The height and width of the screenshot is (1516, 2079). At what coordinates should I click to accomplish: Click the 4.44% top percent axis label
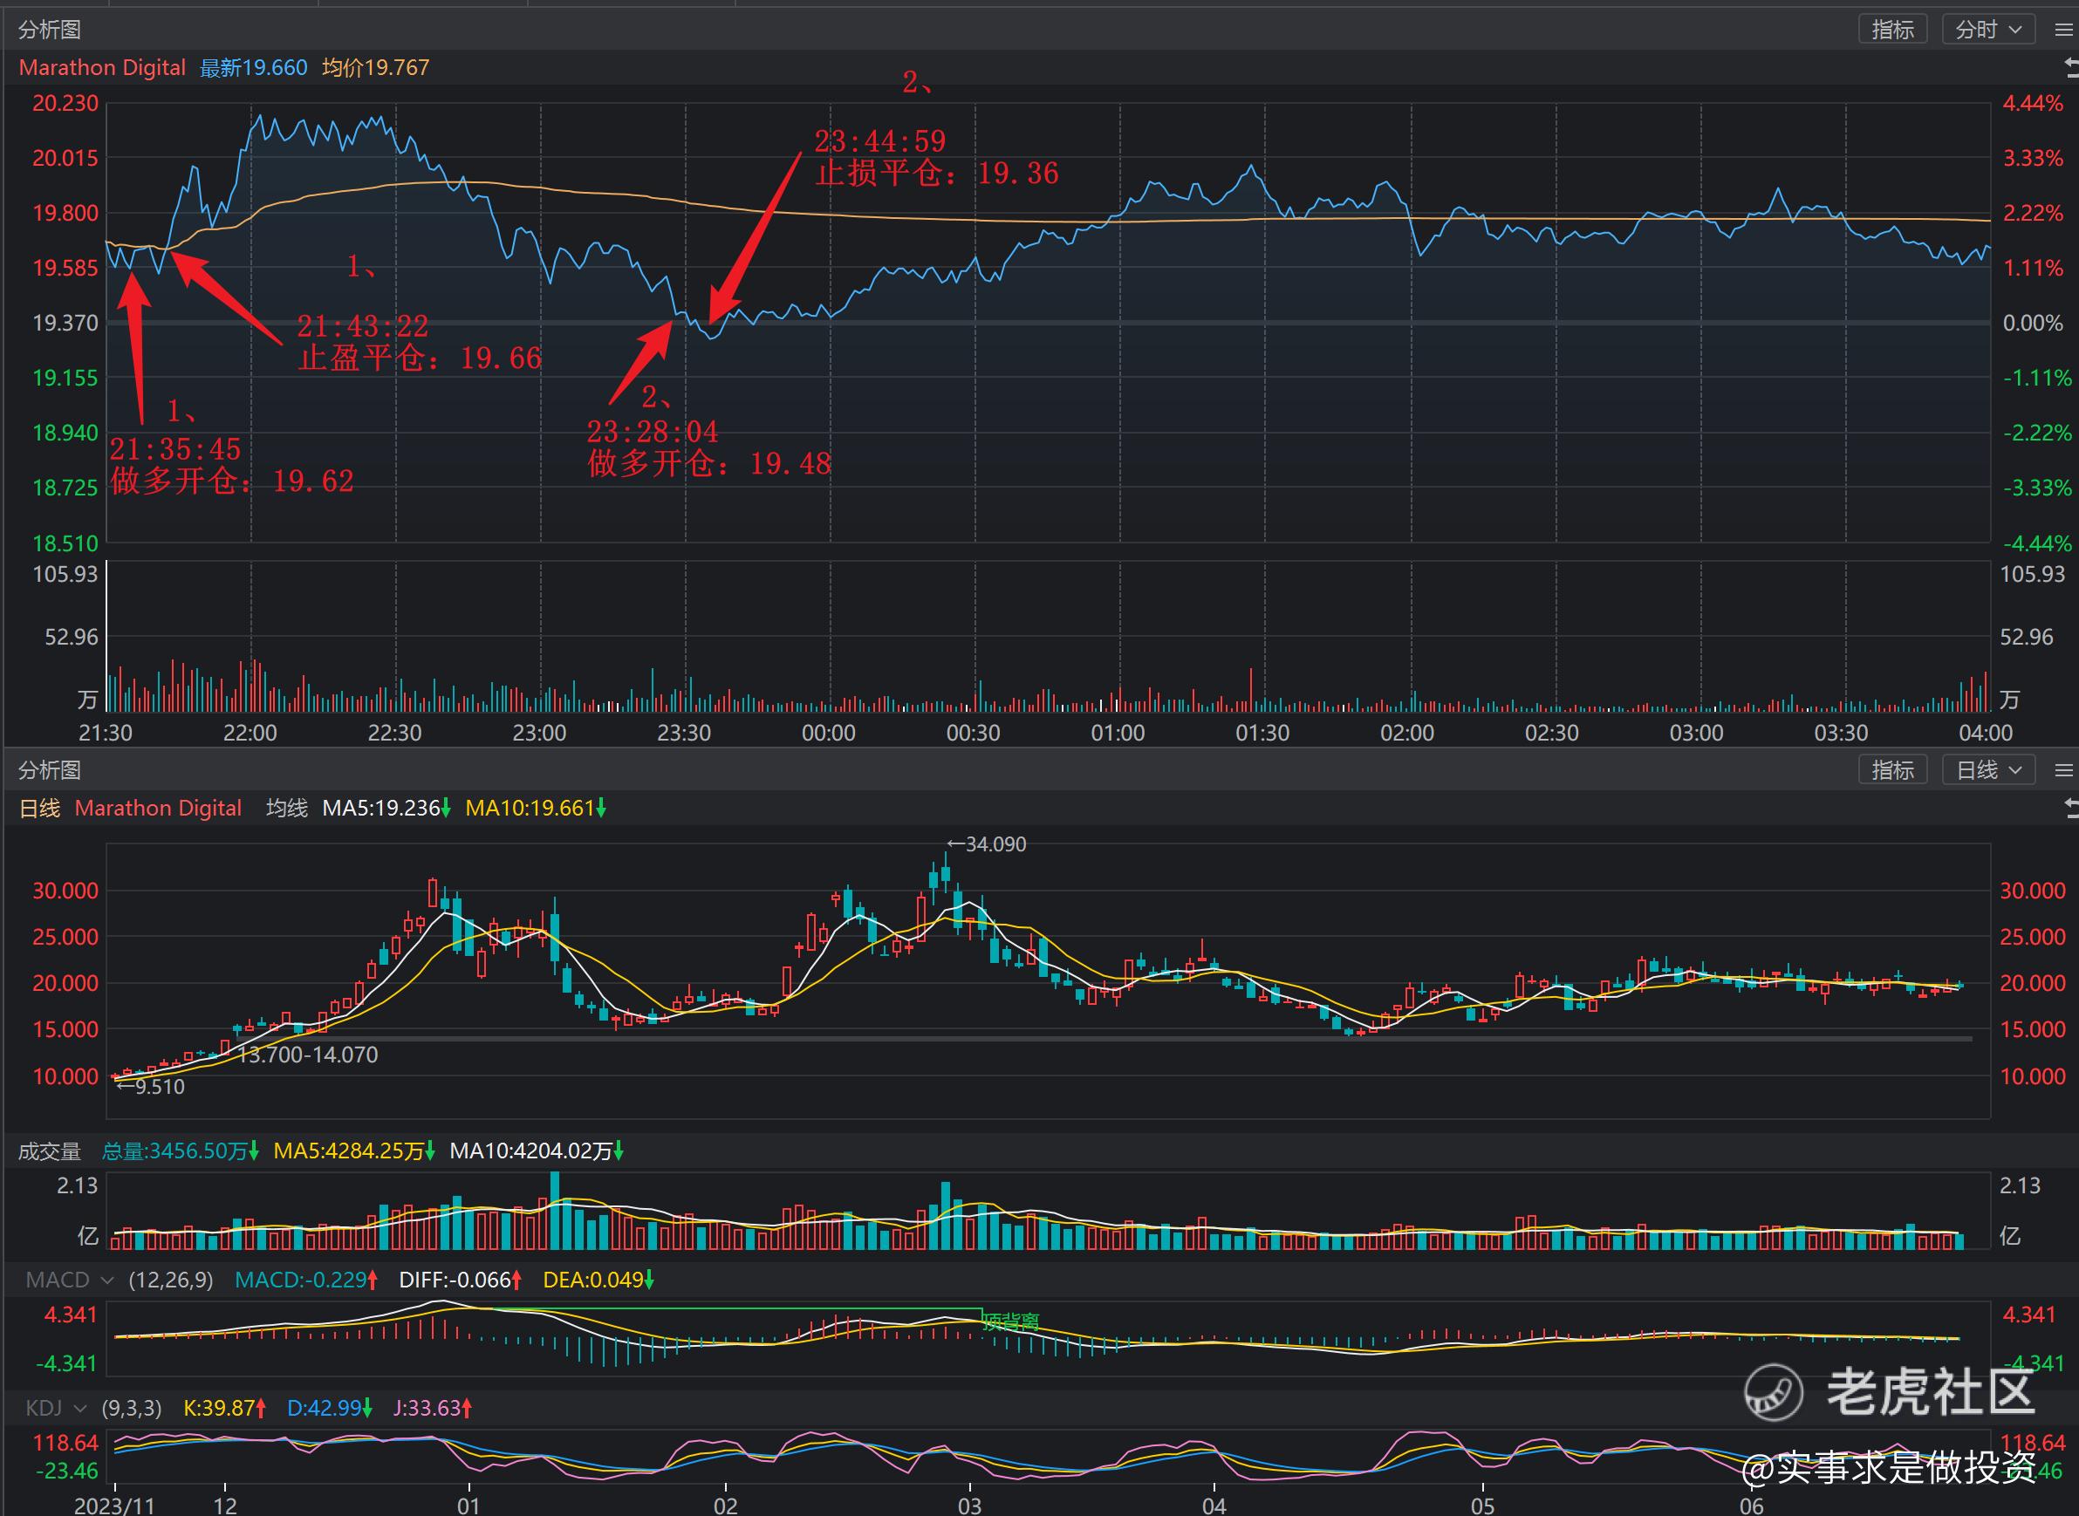[x=2033, y=103]
